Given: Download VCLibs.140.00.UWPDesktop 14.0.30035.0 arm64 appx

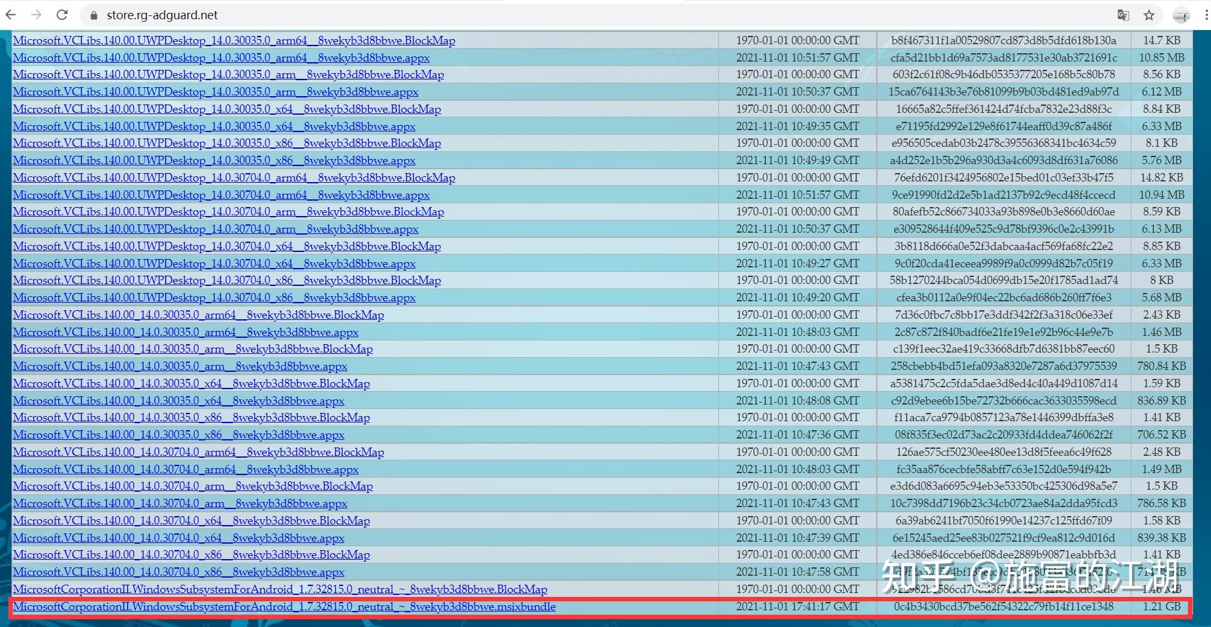Looking at the screenshot, I should [x=221, y=58].
